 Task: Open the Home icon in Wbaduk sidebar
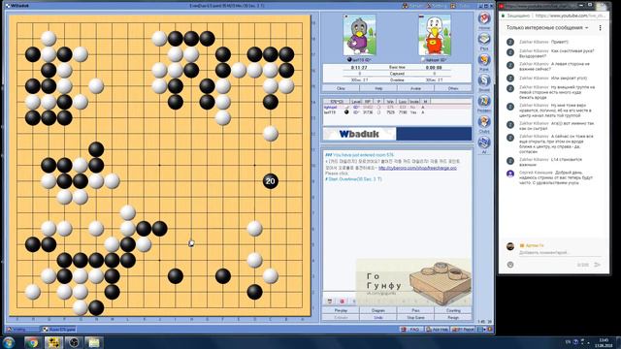pyautogui.click(x=484, y=20)
